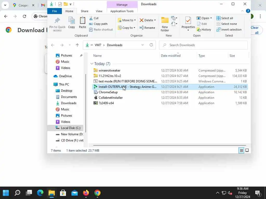Click the Edit ribbon button
266x199 pixels.
(x=202, y=24)
